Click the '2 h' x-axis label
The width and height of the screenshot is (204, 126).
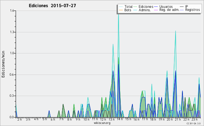tap(19, 119)
